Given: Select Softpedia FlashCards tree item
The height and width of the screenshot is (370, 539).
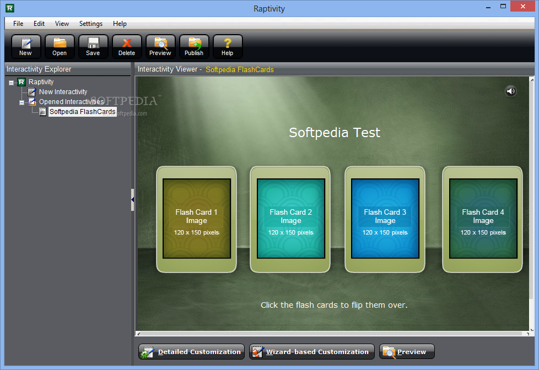Looking at the screenshot, I should [x=83, y=112].
